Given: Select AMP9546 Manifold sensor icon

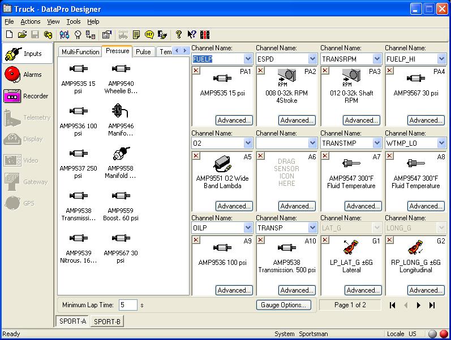Looking at the screenshot, I should tap(118, 111).
